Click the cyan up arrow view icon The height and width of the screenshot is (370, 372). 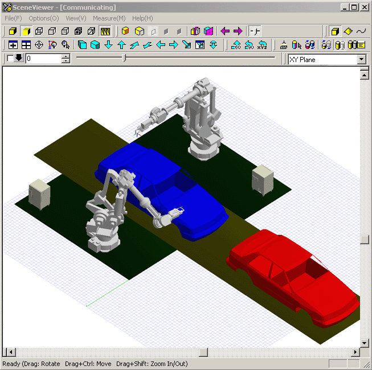[x=121, y=45]
